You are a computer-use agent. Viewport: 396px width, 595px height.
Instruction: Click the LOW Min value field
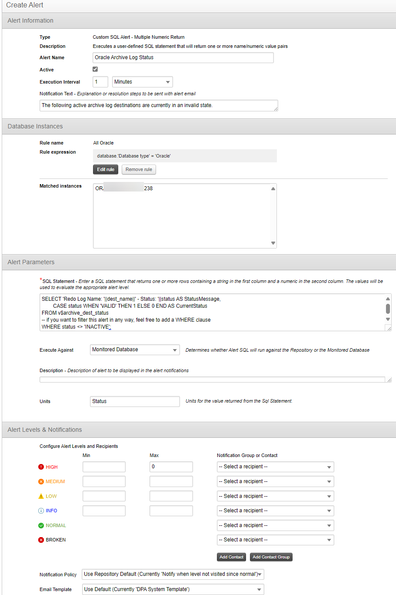pyautogui.click(x=104, y=496)
